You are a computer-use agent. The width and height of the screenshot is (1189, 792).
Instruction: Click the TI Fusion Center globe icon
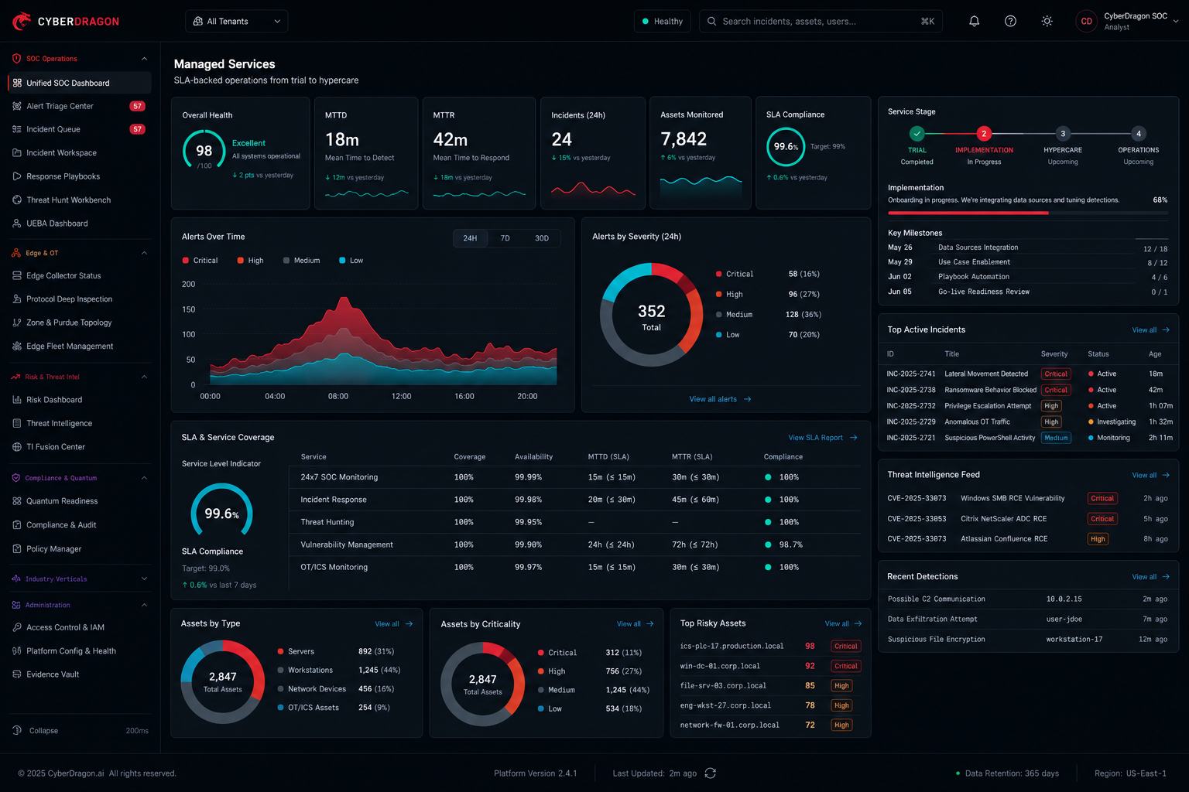[x=17, y=446]
